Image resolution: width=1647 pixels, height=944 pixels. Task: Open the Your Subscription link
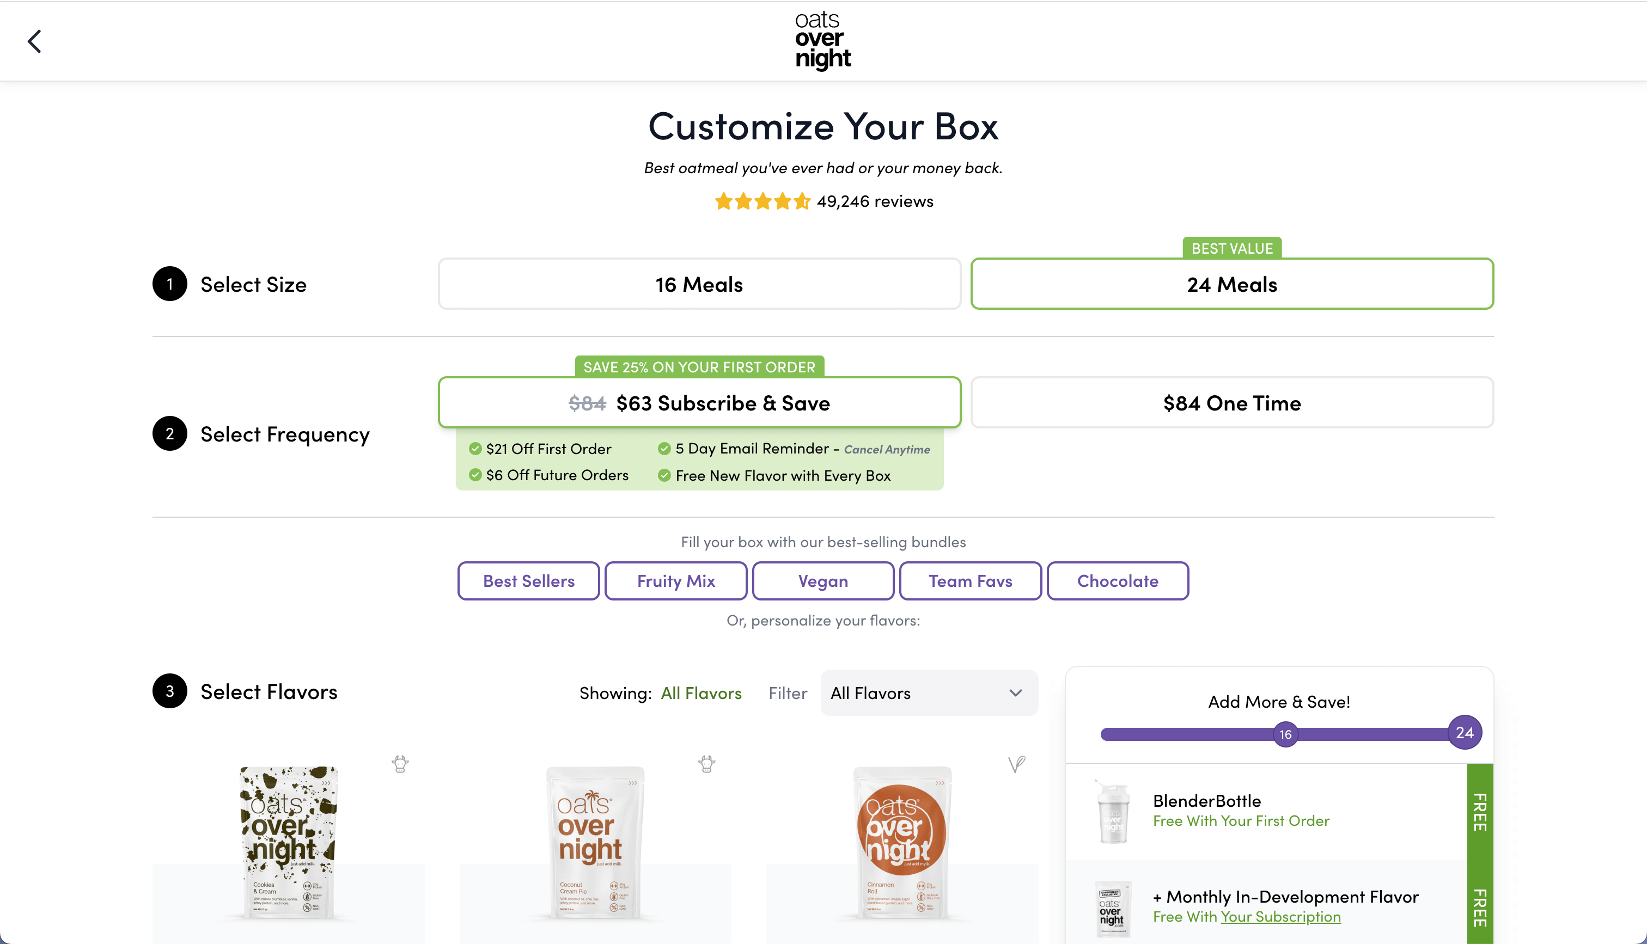[x=1280, y=917]
